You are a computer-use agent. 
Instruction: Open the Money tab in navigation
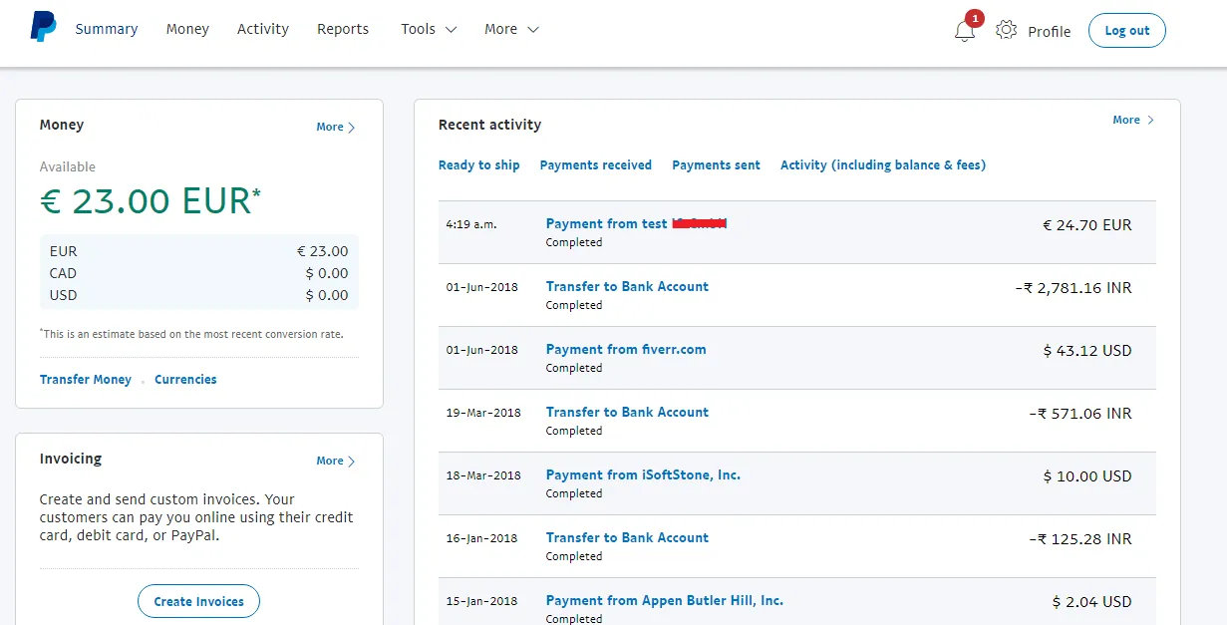[x=187, y=29]
